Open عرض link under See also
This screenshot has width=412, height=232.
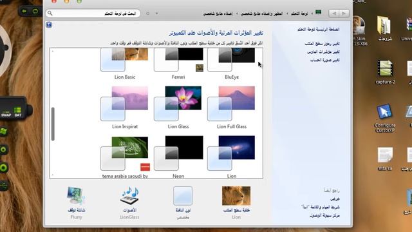click(335, 198)
